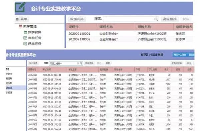Select highlighted 实训成绩 item in lower sidebar

point(16,88)
